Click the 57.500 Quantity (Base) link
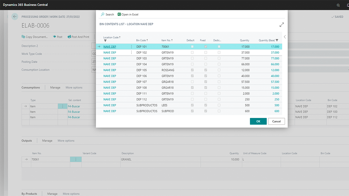Screen dimensions: 349x196 [x=275, y=82]
